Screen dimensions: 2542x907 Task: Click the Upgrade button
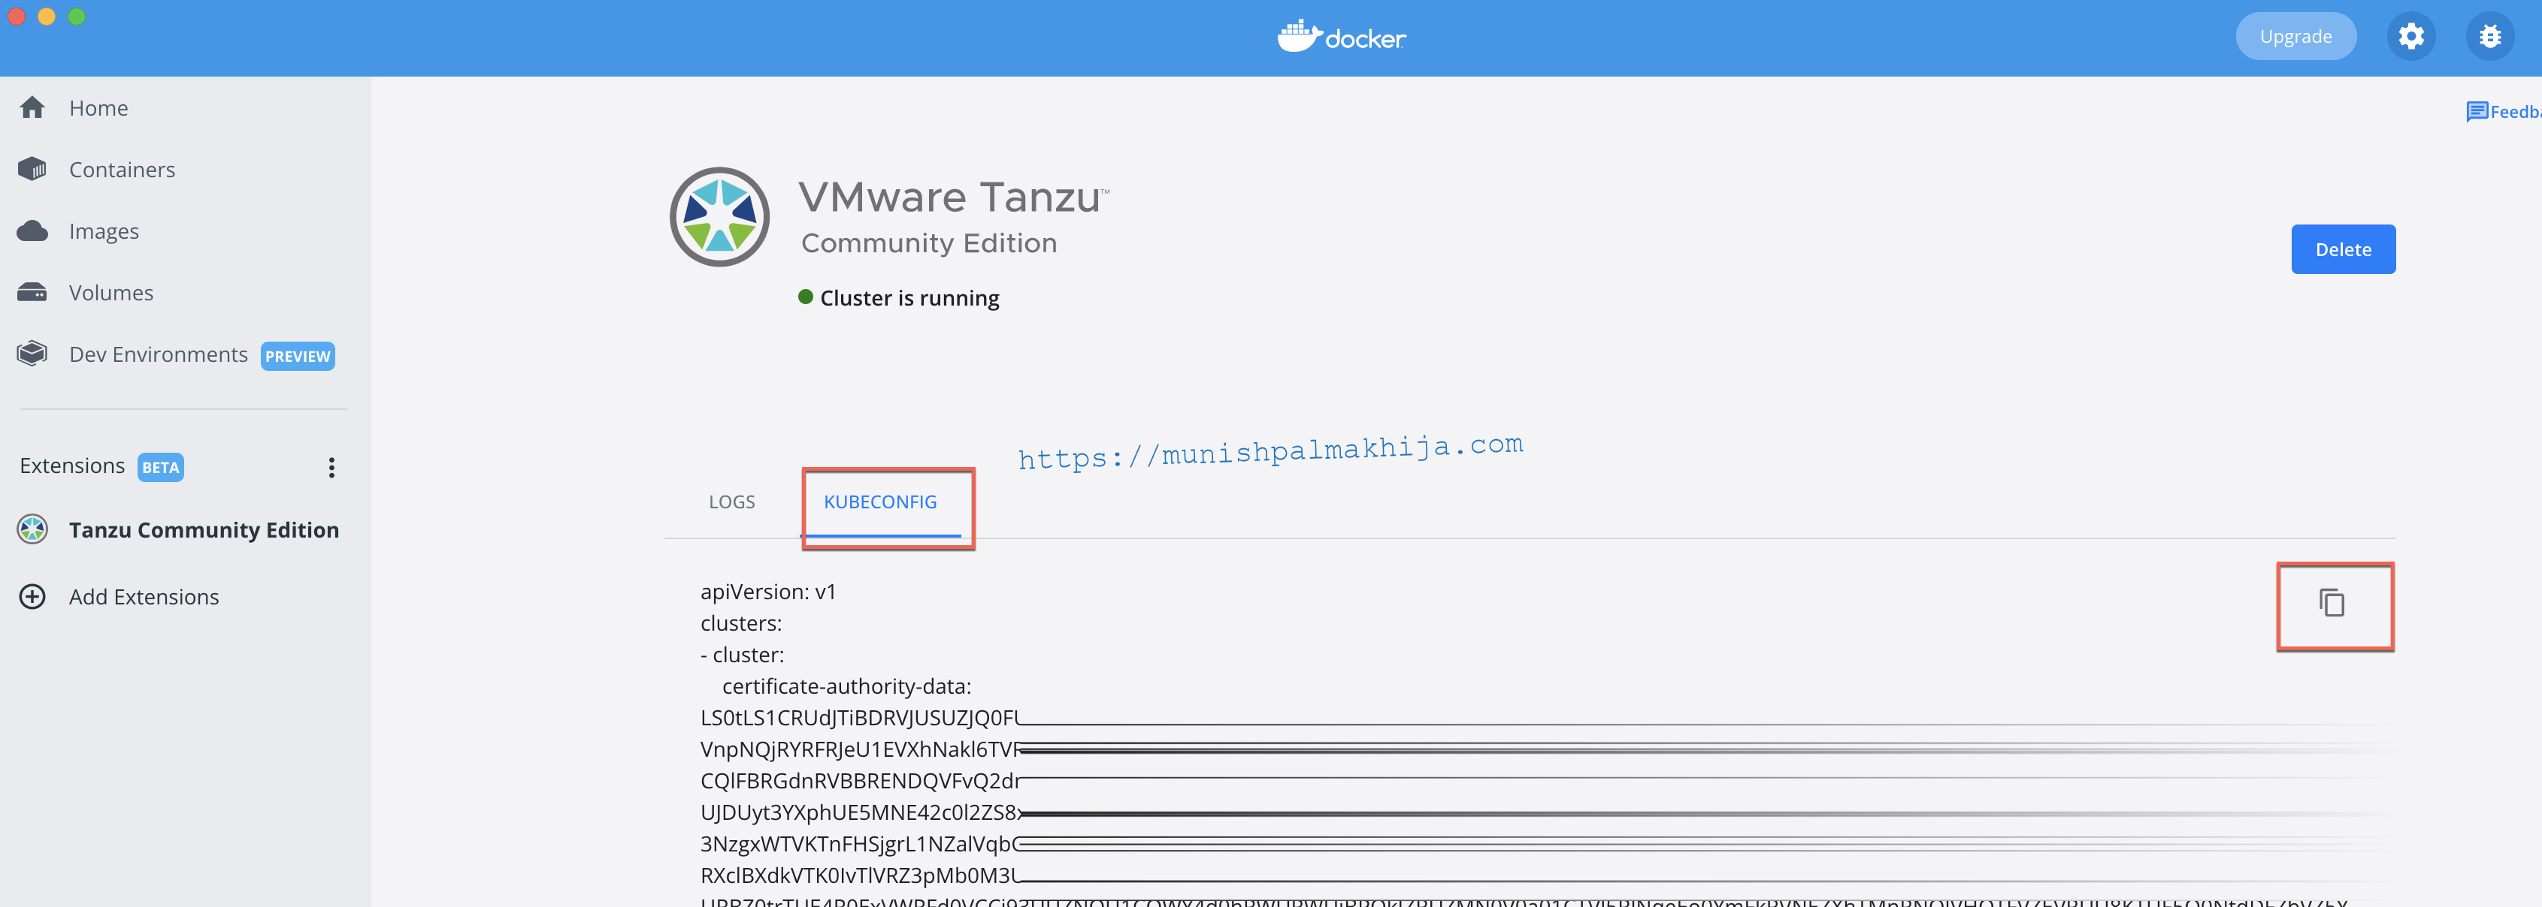pyautogui.click(x=2295, y=37)
